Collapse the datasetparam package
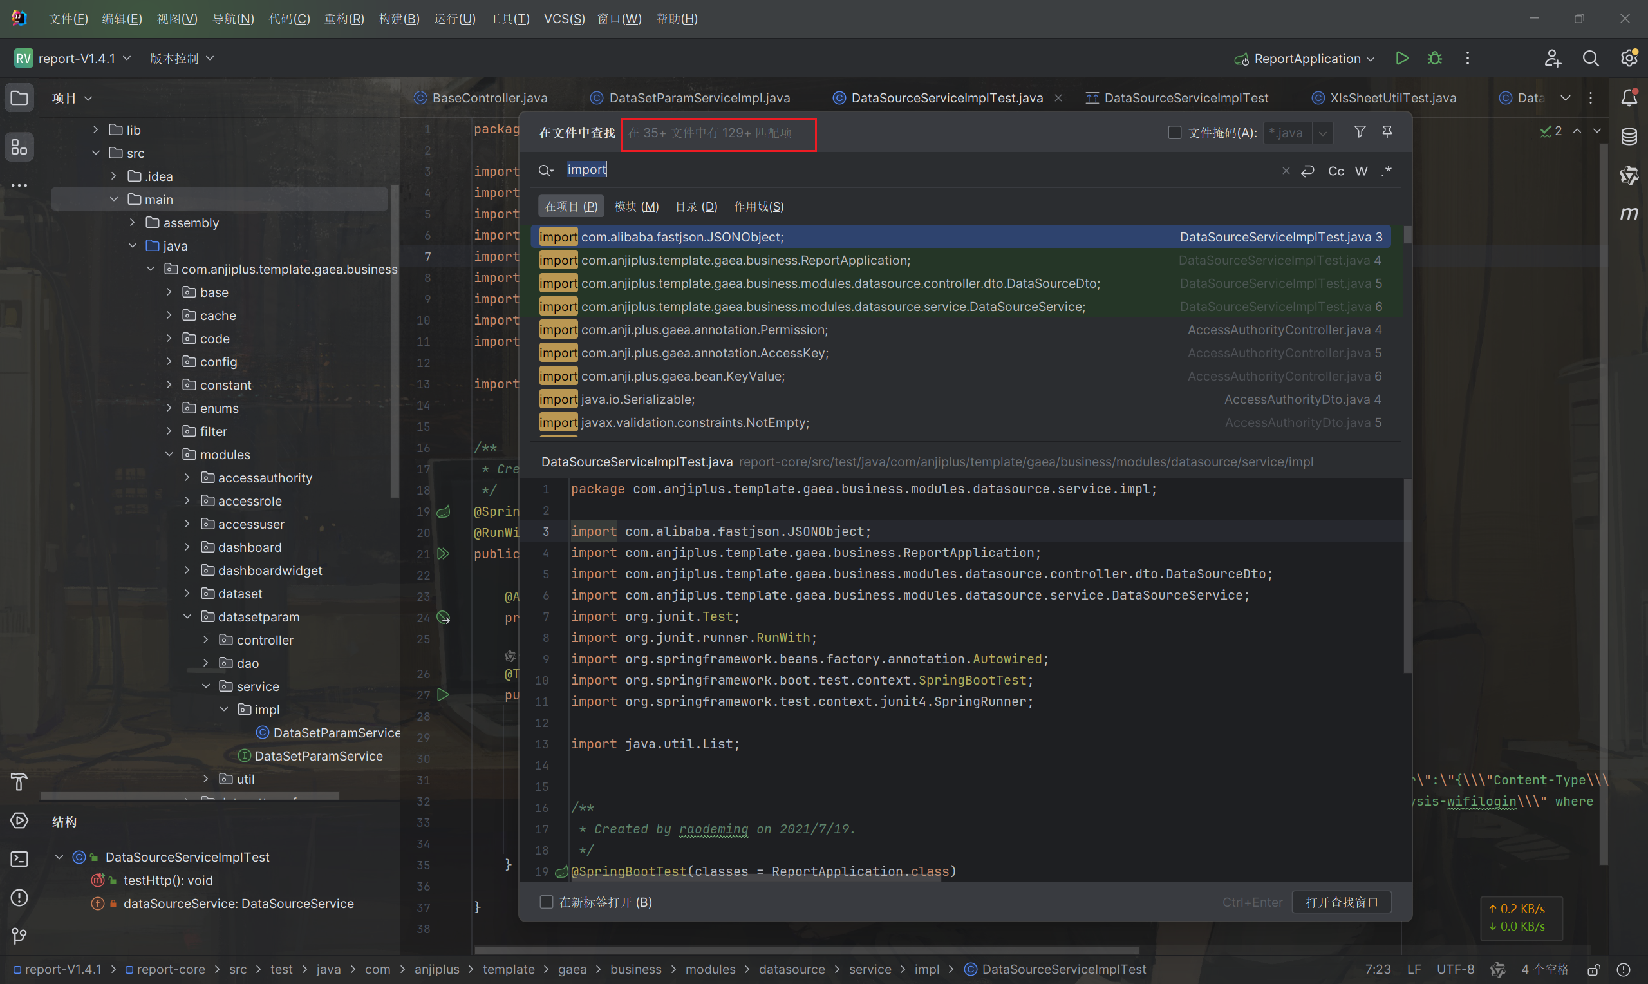The image size is (1648, 984). pyautogui.click(x=187, y=617)
